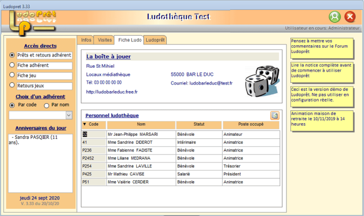Select the row for Mme Sandrine DIDEROT
The height and width of the screenshot is (216, 364).
(x=181, y=143)
